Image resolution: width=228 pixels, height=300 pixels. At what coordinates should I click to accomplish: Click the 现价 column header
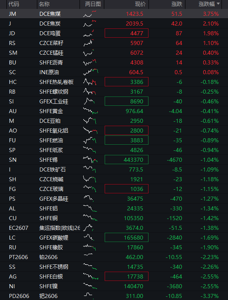click(140, 4)
